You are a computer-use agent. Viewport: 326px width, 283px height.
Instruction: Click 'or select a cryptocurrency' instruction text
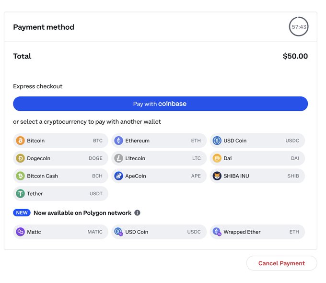[87, 122]
